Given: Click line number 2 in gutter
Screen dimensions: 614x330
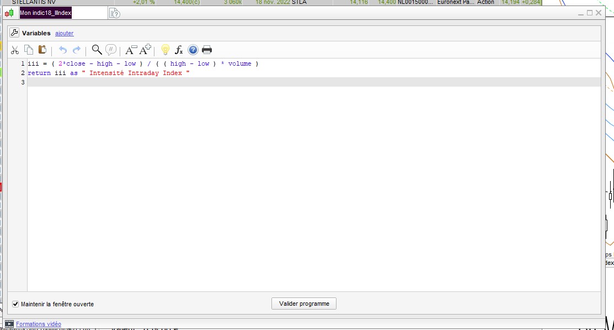Looking at the screenshot, I should 23,73.
